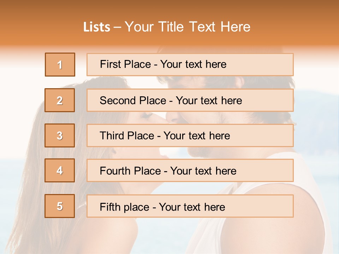Click the 'Fifth place - Your text here' bar
This screenshot has width=339, height=254.
pyautogui.click(x=190, y=206)
